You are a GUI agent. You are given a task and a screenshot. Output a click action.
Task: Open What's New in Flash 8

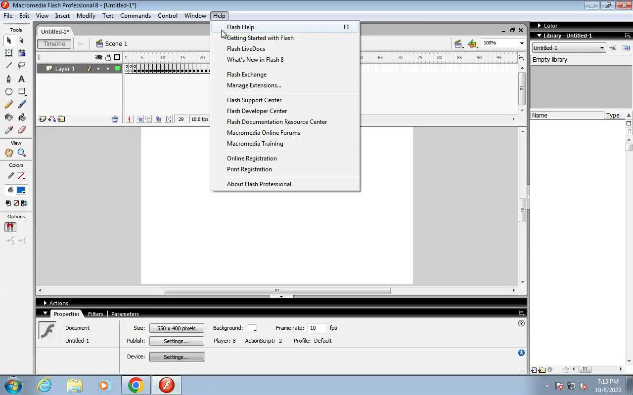click(285, 60)
